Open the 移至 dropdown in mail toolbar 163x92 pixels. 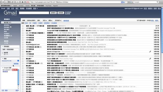tap(45, 20)
